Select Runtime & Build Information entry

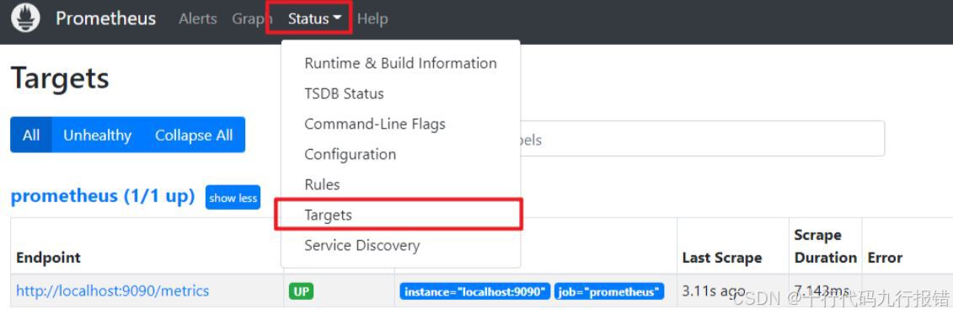tap(400, 63)
